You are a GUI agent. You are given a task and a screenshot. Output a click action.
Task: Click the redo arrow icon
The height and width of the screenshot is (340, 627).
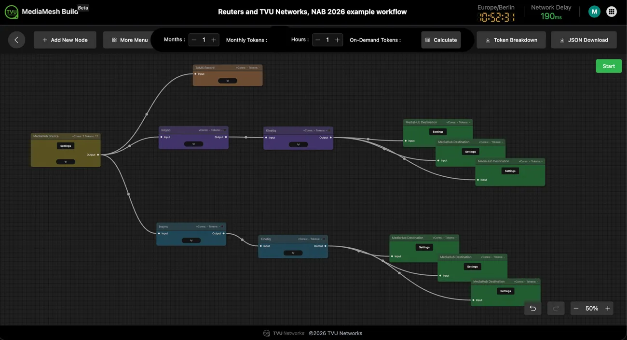click(556, 309)
